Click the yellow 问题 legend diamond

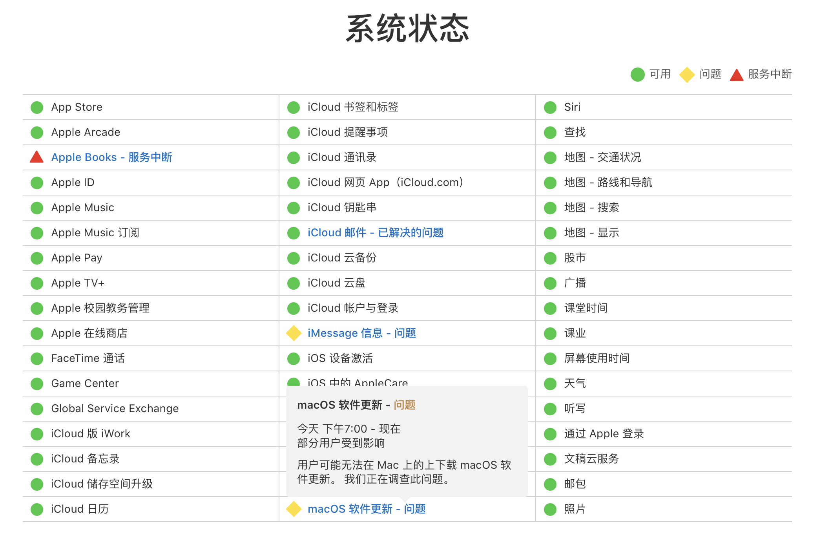(x=687, y=75)
